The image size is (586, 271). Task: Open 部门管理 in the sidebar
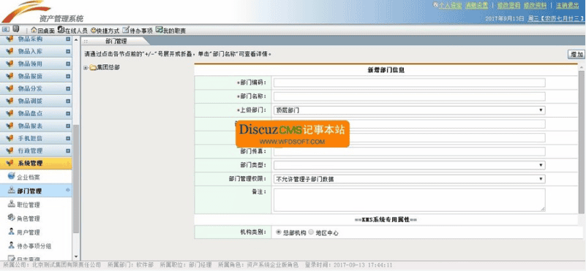pyautogui.click(x=29, y=191)
